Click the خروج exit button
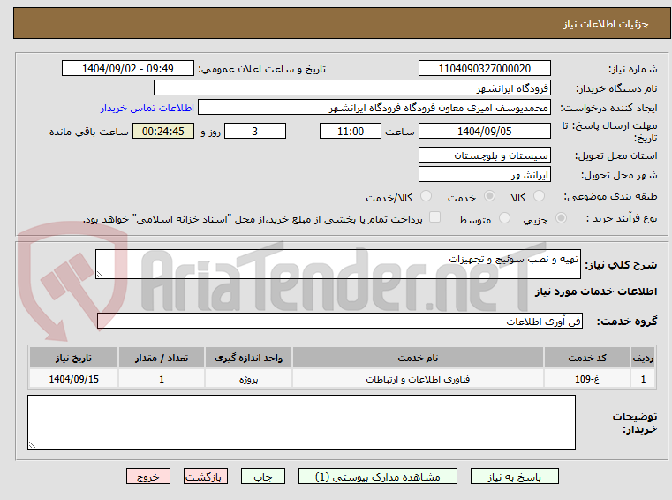 [x=148, y=476]
